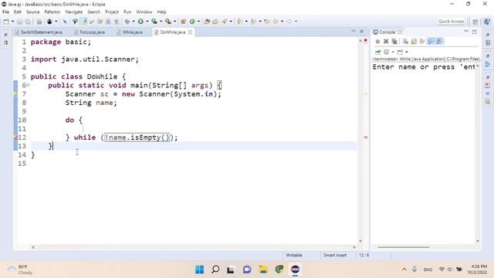Go to Last Edit Location icon
This screenshot has height=278, width=494.
click(x=267, y=22)
